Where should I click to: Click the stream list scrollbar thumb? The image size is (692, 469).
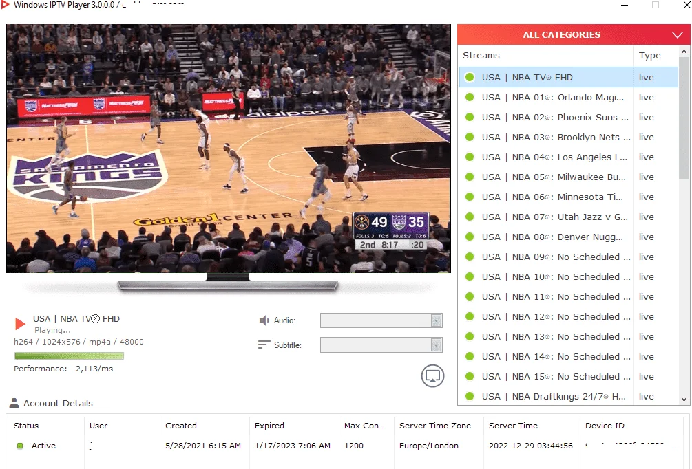pyautogui.click(x=684, y=118)
